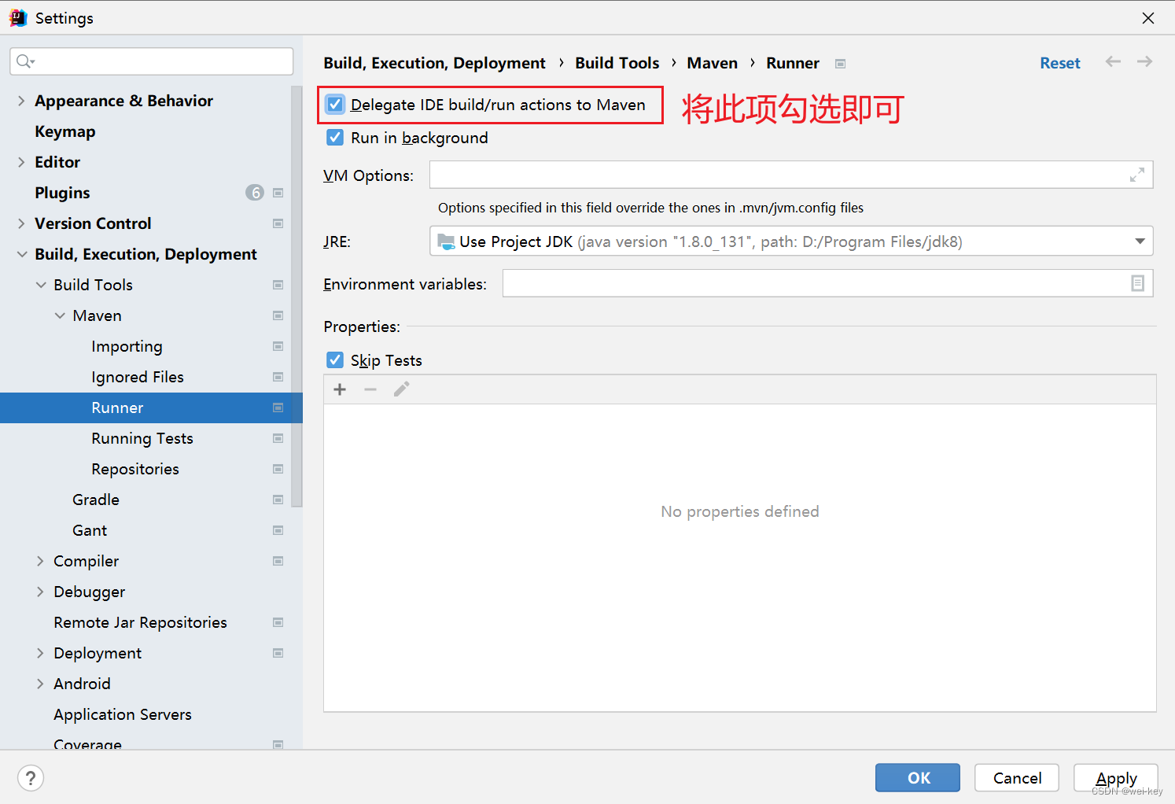This screenshot has height=804, width=1175.
Task: Click project-level icon next to Deployment
Action: [278, 653]
